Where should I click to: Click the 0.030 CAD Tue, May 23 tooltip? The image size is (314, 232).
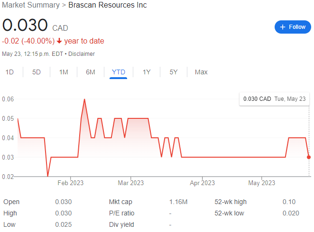pos(274,99)
